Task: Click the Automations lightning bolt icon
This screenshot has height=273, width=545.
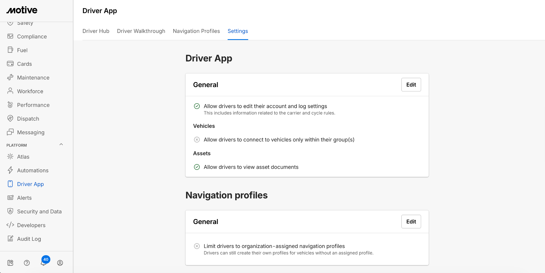Action: [x=10, y=170]
